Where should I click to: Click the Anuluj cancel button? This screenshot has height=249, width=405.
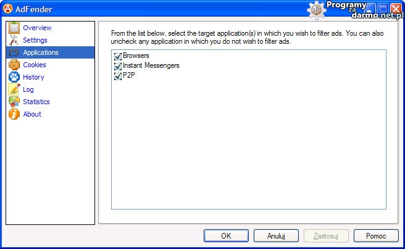pyautogui.click(x=276, y=236)
